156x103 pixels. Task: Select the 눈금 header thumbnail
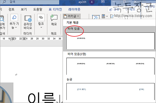point(110,91)
